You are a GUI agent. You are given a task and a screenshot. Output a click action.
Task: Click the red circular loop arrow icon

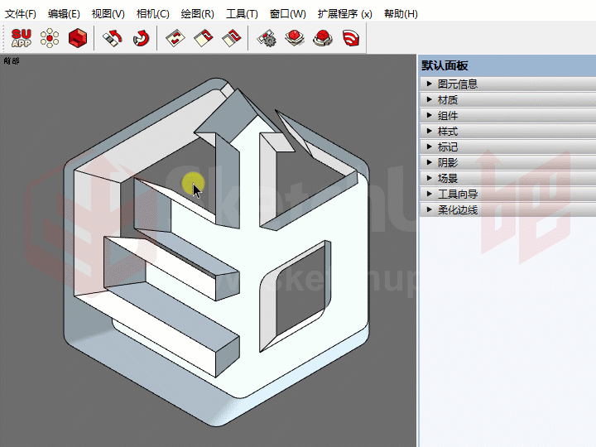(x=141, y=38)
